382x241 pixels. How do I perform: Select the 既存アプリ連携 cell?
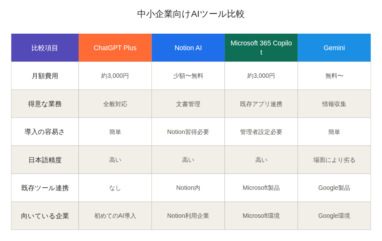pyautogui.click(x=261, y=104)
